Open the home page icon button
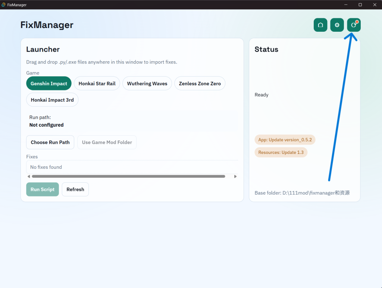382x288 pixels. click(320, 25)
